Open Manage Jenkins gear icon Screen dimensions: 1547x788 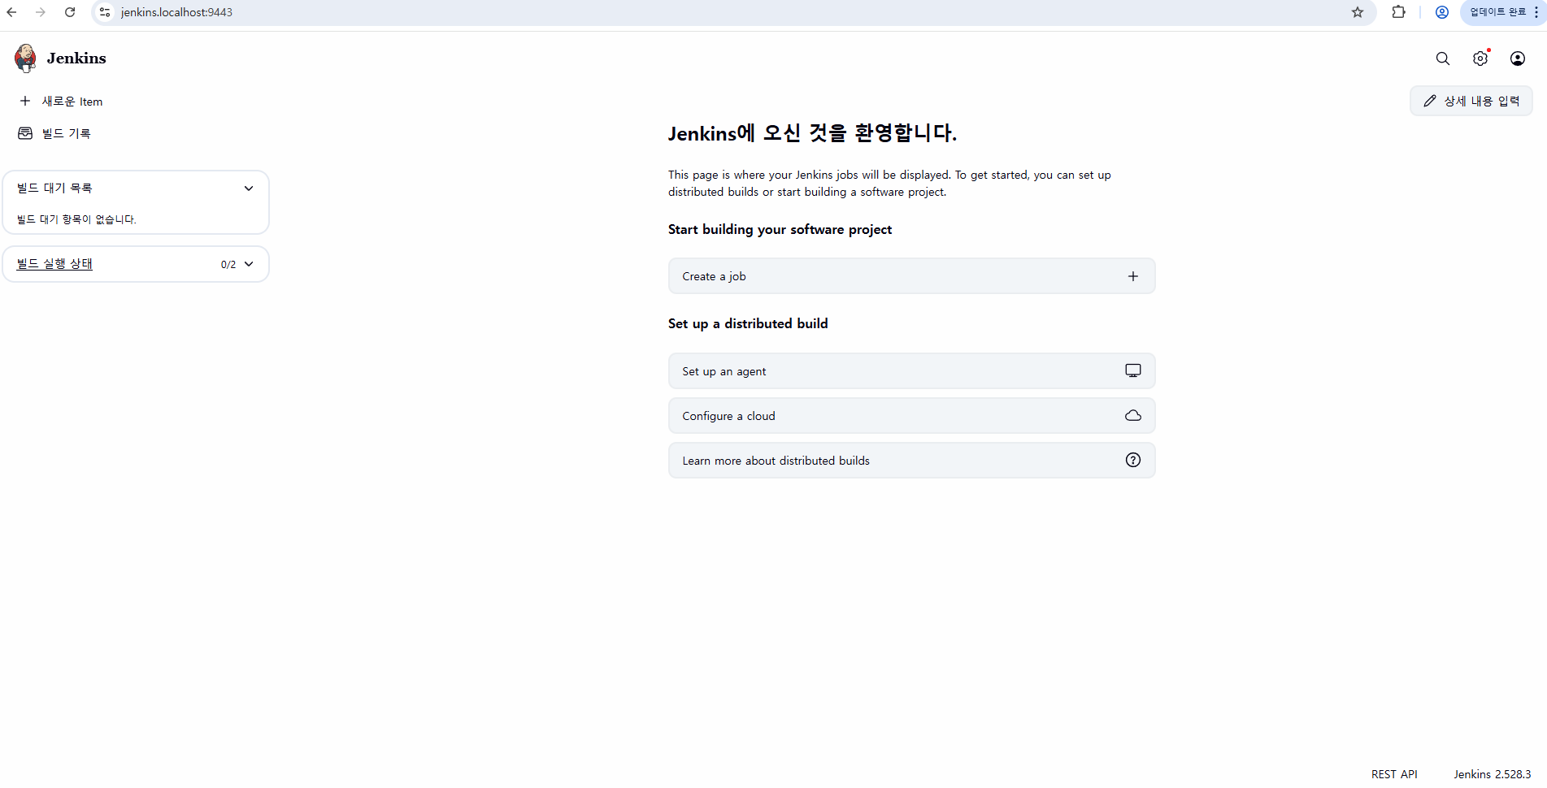click(1480, 58)
